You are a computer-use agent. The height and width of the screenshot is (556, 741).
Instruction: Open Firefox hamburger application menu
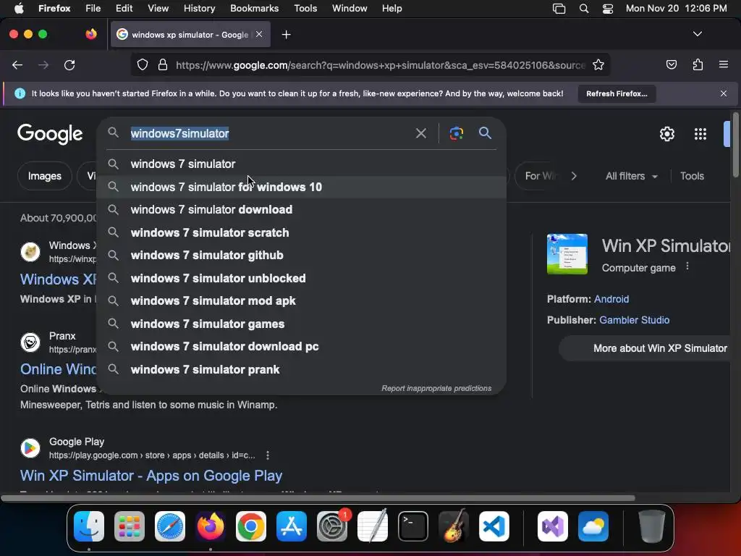[723, 64]
